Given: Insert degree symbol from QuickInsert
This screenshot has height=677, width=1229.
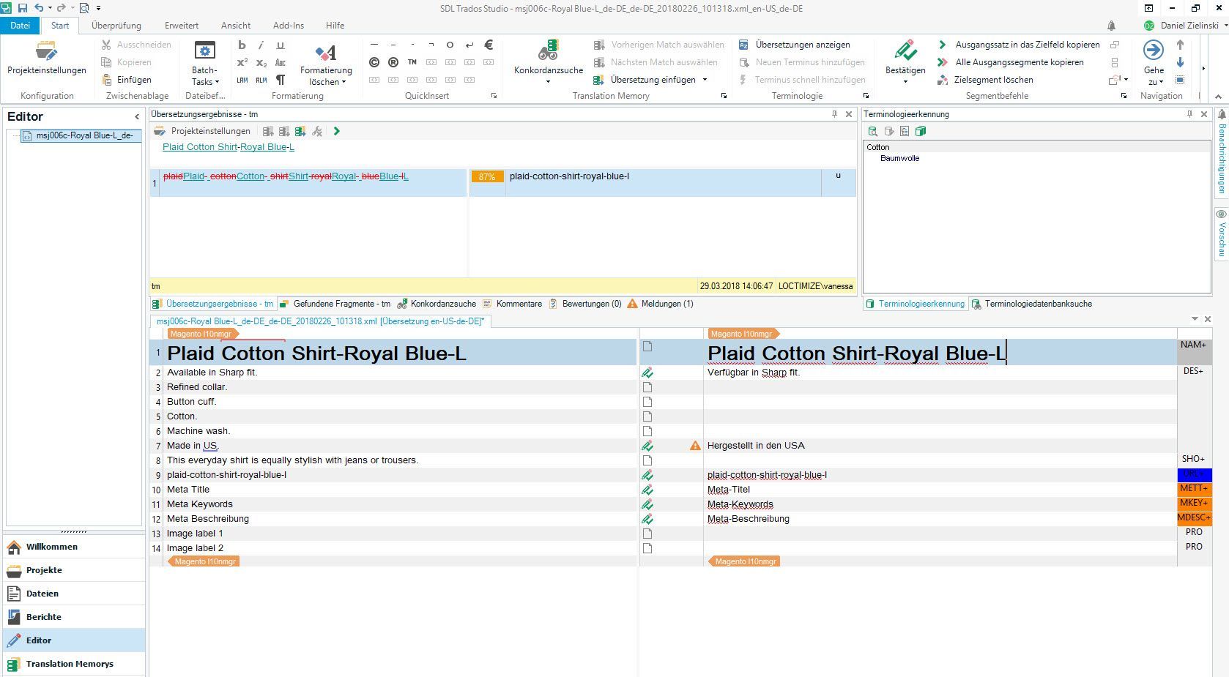Looking at the screenshot, I should tap(450, 45).
